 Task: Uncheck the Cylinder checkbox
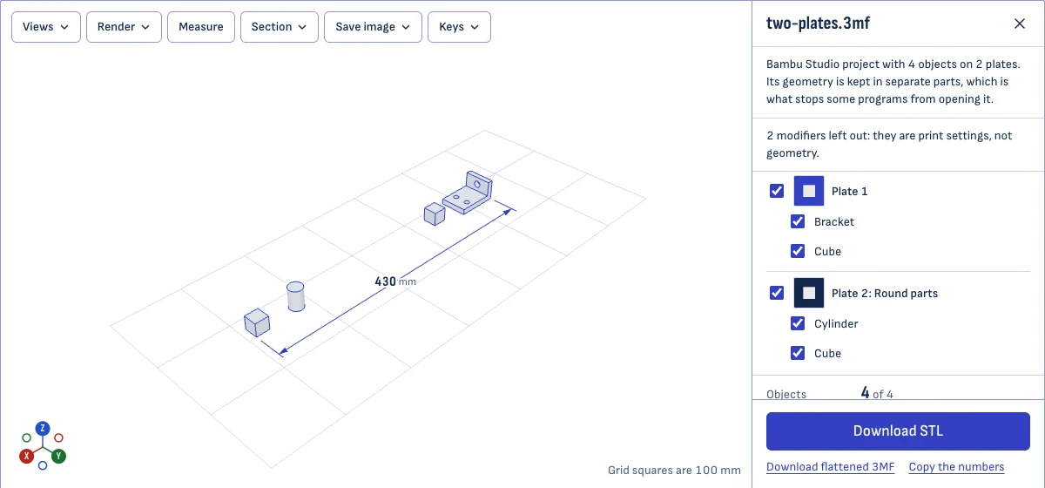point(797,323)
